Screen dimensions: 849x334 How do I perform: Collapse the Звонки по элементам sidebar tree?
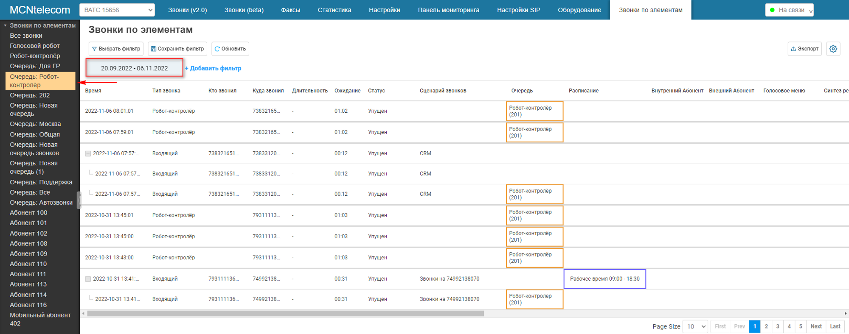(5, 25)
